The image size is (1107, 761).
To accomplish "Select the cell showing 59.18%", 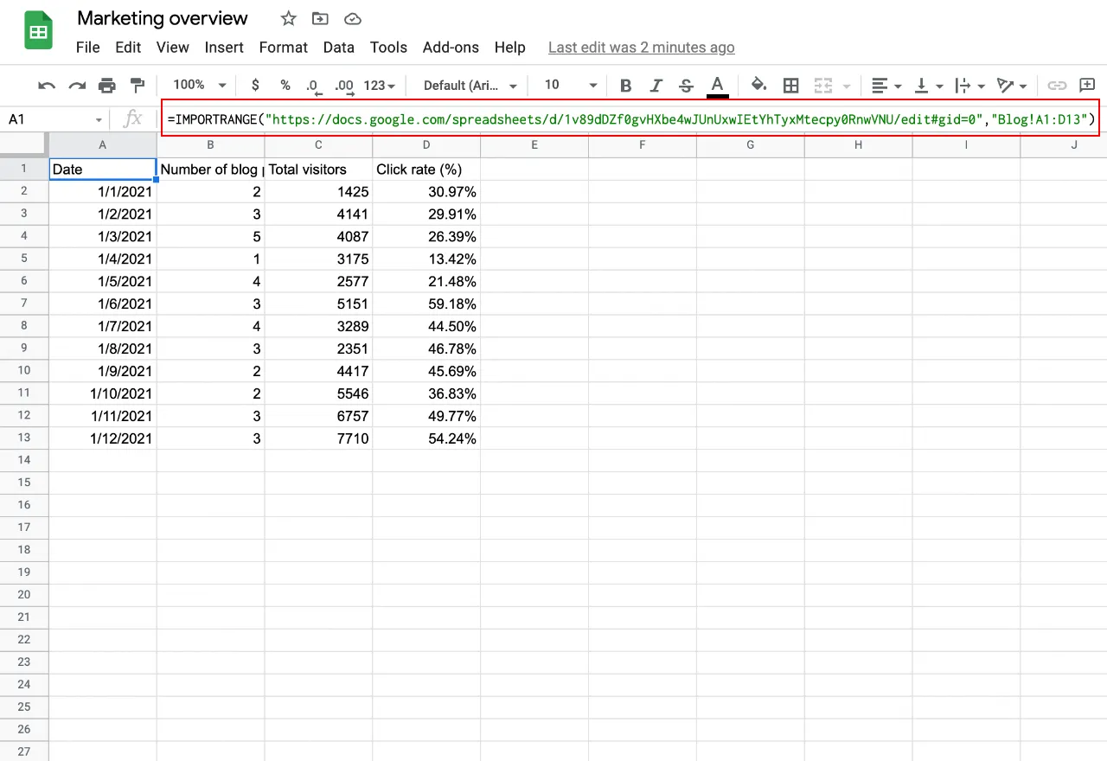I will (426, 304).
